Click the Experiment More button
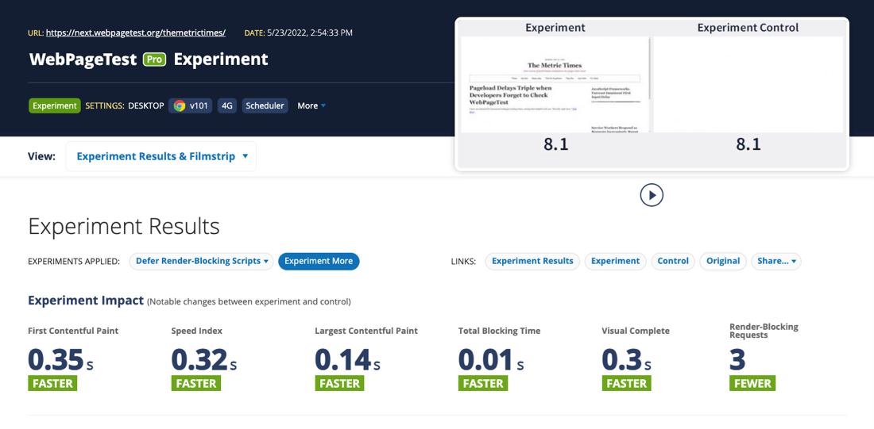The image size is (874, 429). coord(319,261)
